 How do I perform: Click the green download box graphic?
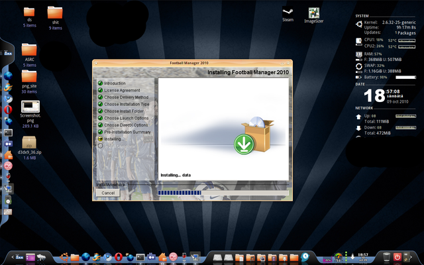(x=254, y=136)
